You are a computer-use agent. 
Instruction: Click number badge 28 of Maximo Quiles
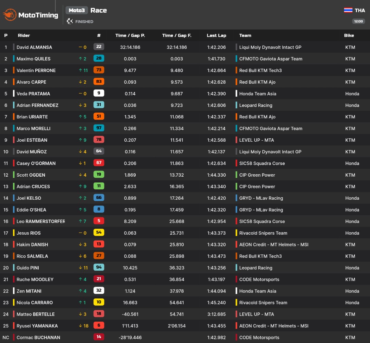pyautogui.click(x=99, y=58)
